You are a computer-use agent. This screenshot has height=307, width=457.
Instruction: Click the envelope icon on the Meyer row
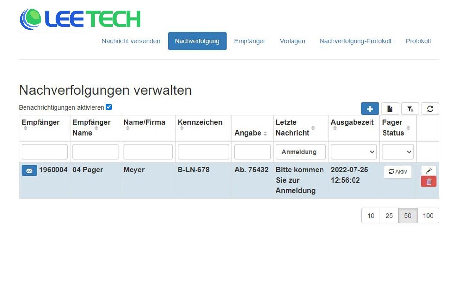pos(29,170)
